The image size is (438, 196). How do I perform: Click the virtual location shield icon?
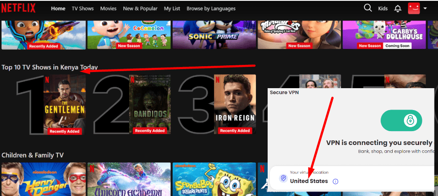[x=283, y=179]
